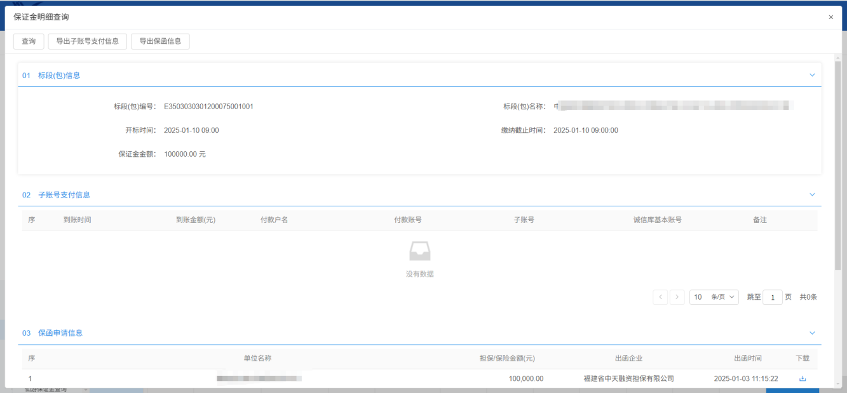This screenshot has height=393, width=847.
Task: Open the 10 条/页 page size dropdown
Action: pos(714,297)
